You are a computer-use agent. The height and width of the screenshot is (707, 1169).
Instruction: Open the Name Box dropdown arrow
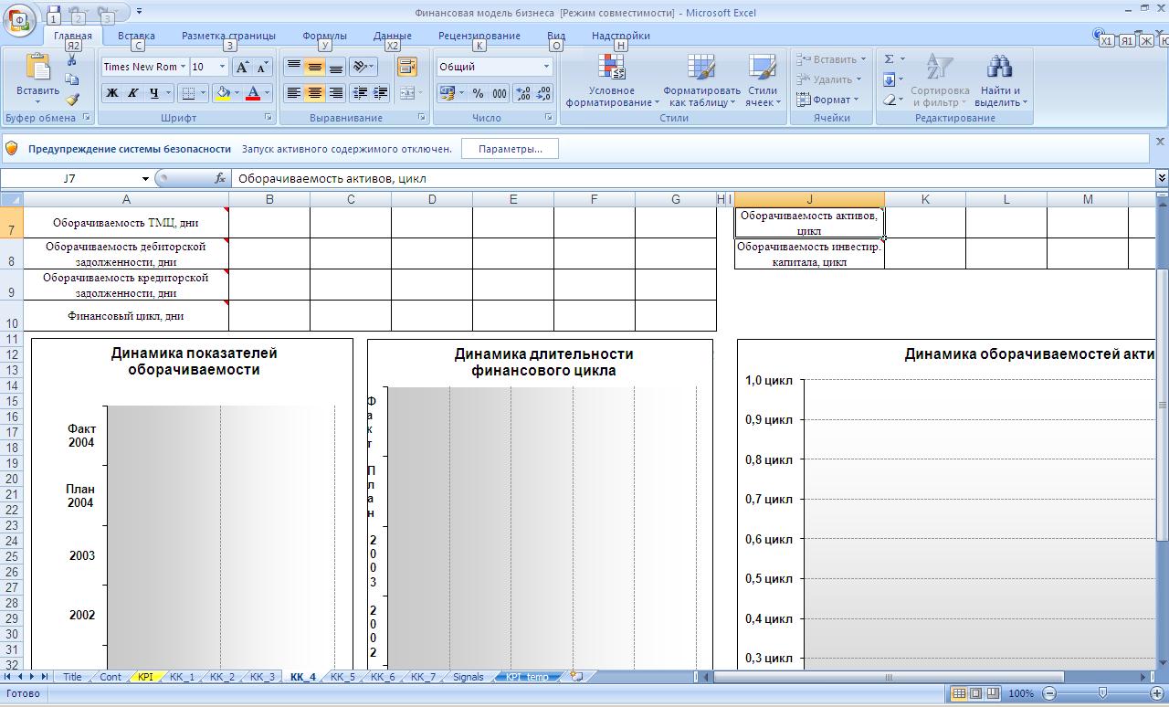145,179
